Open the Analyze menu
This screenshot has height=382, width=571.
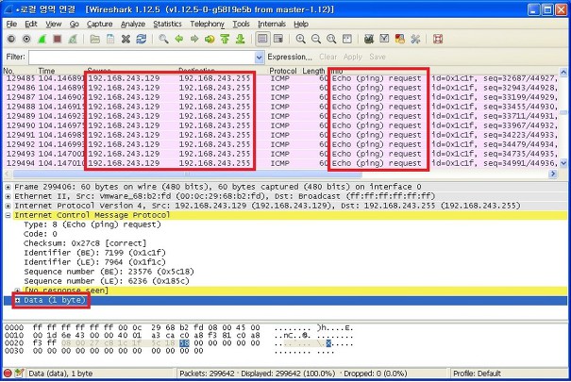(133, 24)
